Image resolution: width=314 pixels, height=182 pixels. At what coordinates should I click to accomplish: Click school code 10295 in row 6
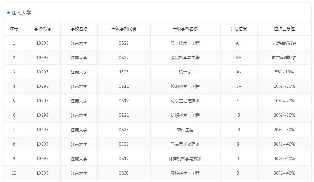[42, 115]
